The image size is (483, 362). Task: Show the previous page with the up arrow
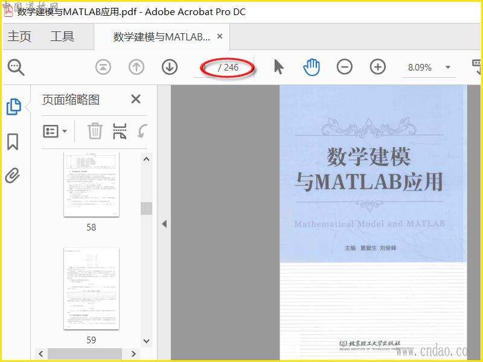click(136, 67)
